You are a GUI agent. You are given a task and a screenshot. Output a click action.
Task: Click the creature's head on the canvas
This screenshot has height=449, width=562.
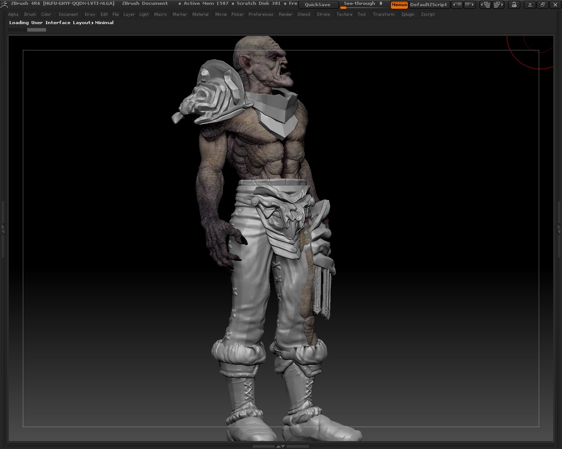click(263, 61)
